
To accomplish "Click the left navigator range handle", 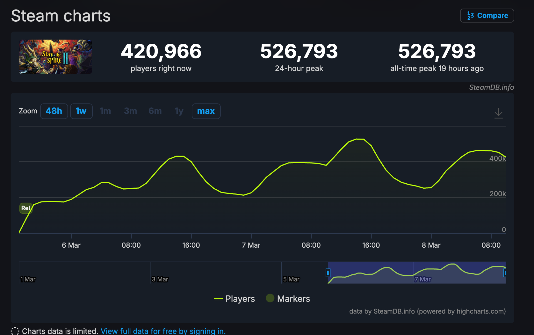I will tap(328, 273).
